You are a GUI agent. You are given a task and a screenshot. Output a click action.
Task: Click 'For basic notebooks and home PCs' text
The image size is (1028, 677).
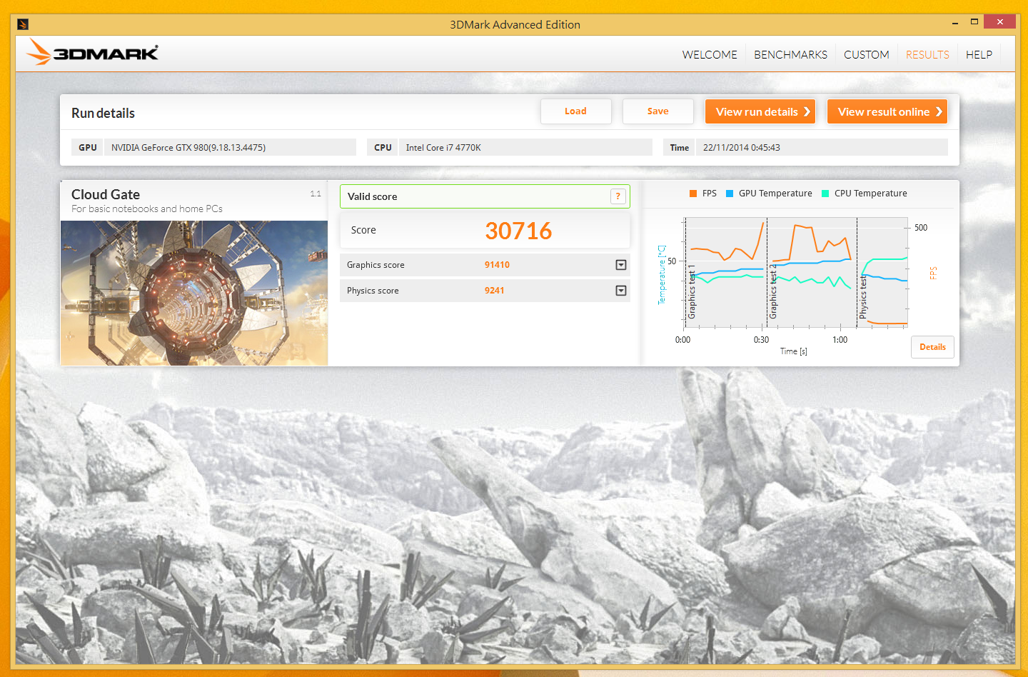coord(147,209)
